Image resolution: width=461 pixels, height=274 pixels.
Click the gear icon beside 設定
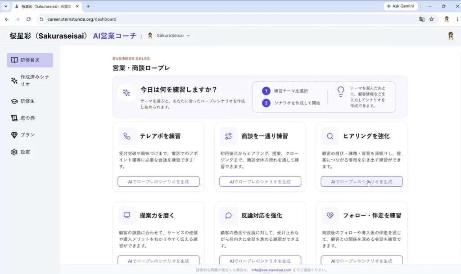(x=14, y=152)
